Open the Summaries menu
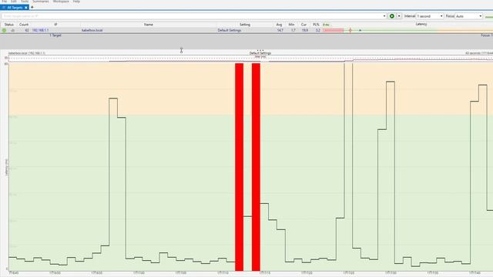This screenshot has height=277, width=493. tap(41, 2)
